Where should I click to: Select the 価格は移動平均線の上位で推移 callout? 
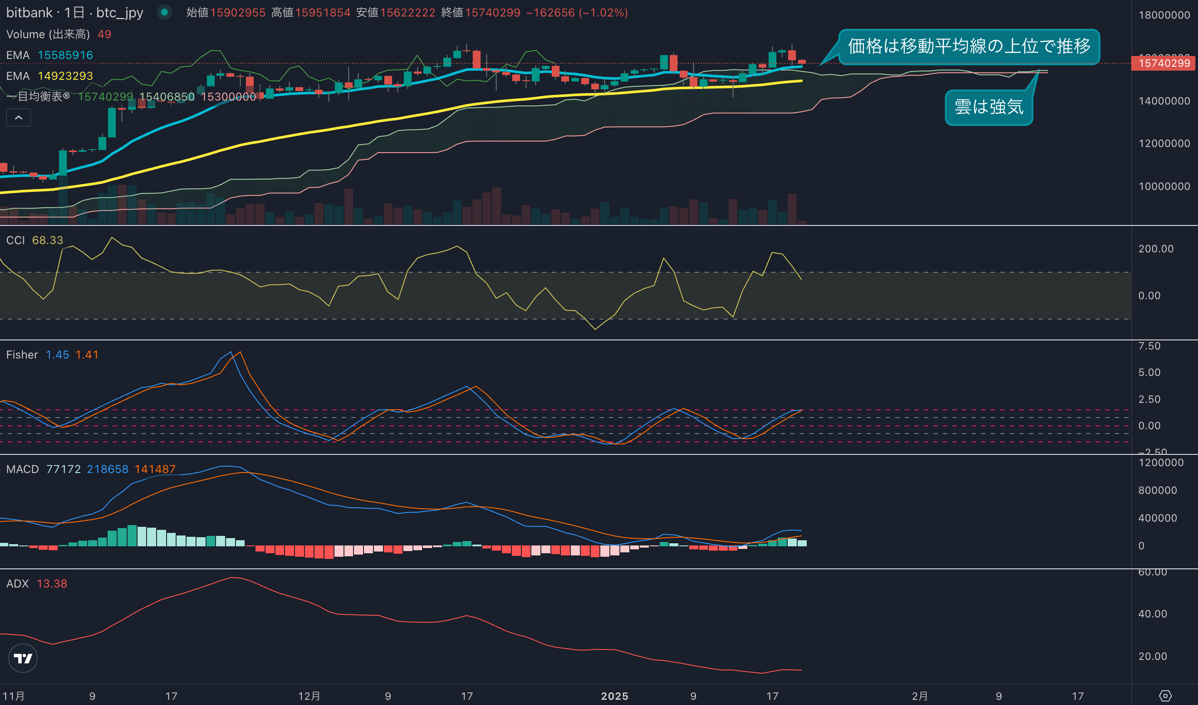[969, 46]
